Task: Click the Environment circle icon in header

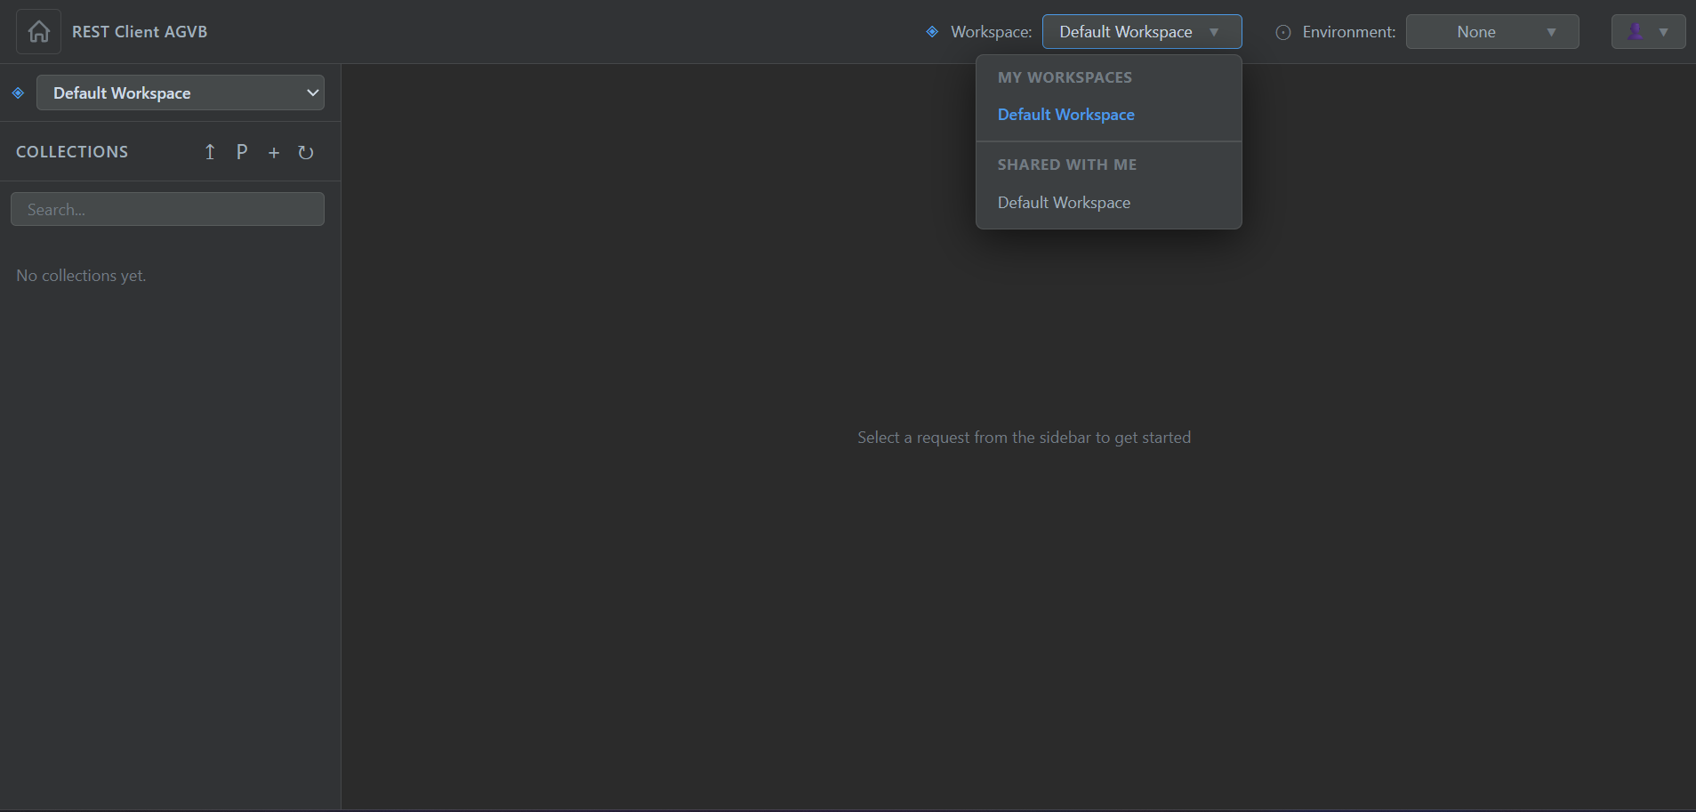Action: click(1283, 32)
